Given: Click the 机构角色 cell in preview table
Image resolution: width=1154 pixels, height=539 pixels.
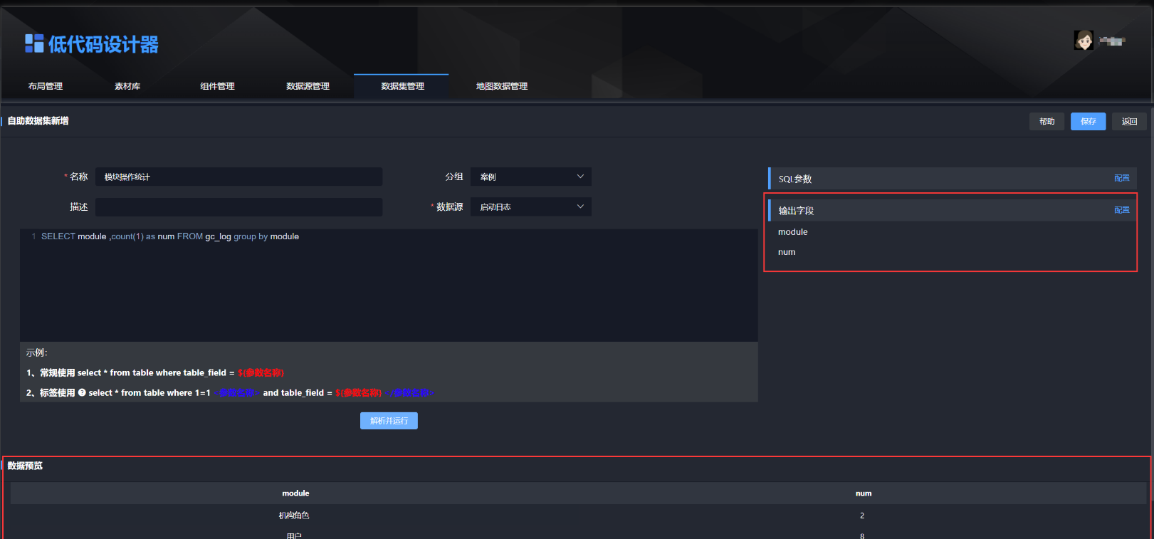Looking at the screenshot, I should (x=294, y=516).
